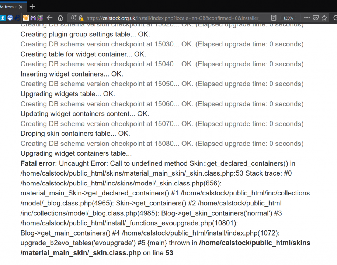Screen dimensions: 337x265
Task: Click the insecure padlock warning icon
Action: coord(81,18)
